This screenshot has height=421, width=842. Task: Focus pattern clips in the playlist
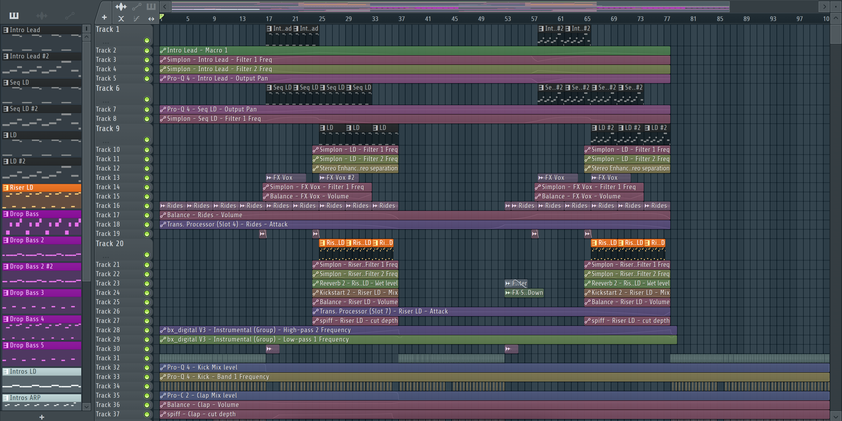coord(151,6)
